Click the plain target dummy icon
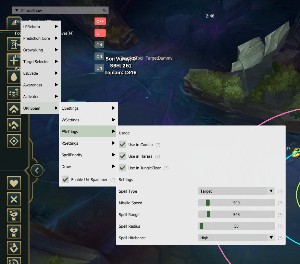300x264 pixels. click(x=14, y=232)
